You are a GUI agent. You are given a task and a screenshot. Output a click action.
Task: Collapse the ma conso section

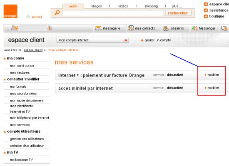[x=5, y=59]
